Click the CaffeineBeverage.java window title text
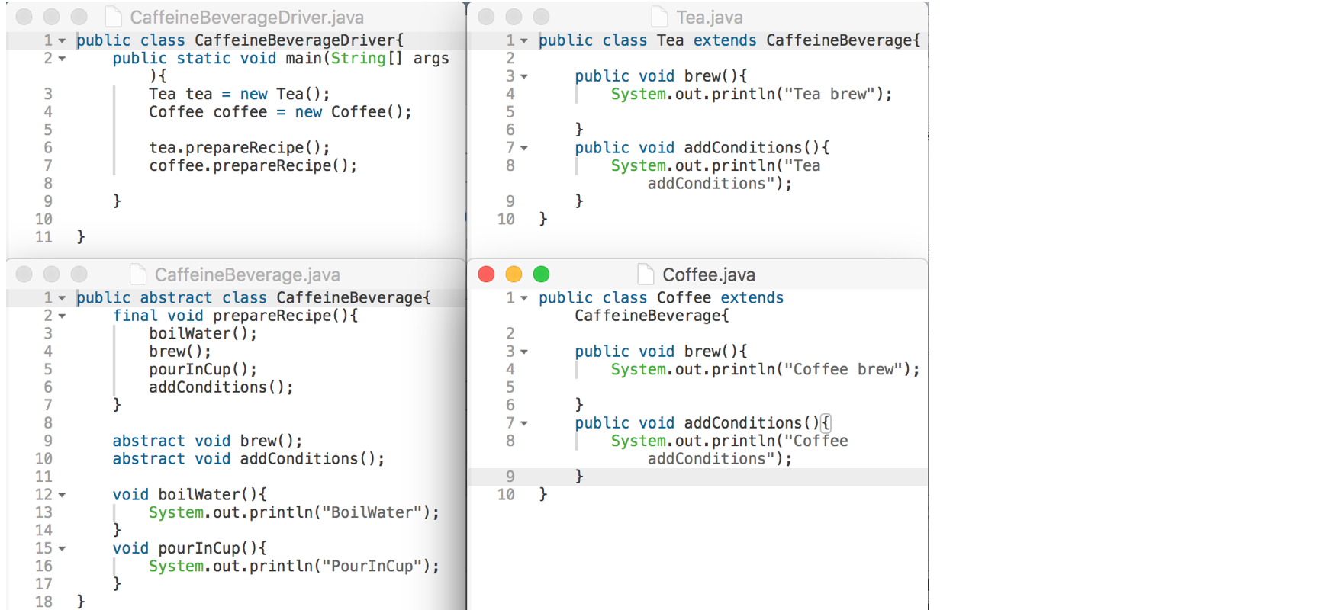The width and height of the screenshot is (1320, 610). pos(247,274)
